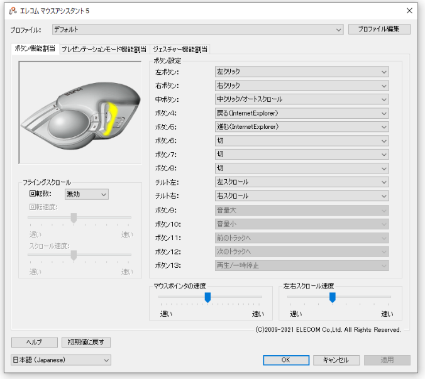Click the ELECOM copyright text
Viewport: 425px width, 379px height.
click(x=328, y=330)
